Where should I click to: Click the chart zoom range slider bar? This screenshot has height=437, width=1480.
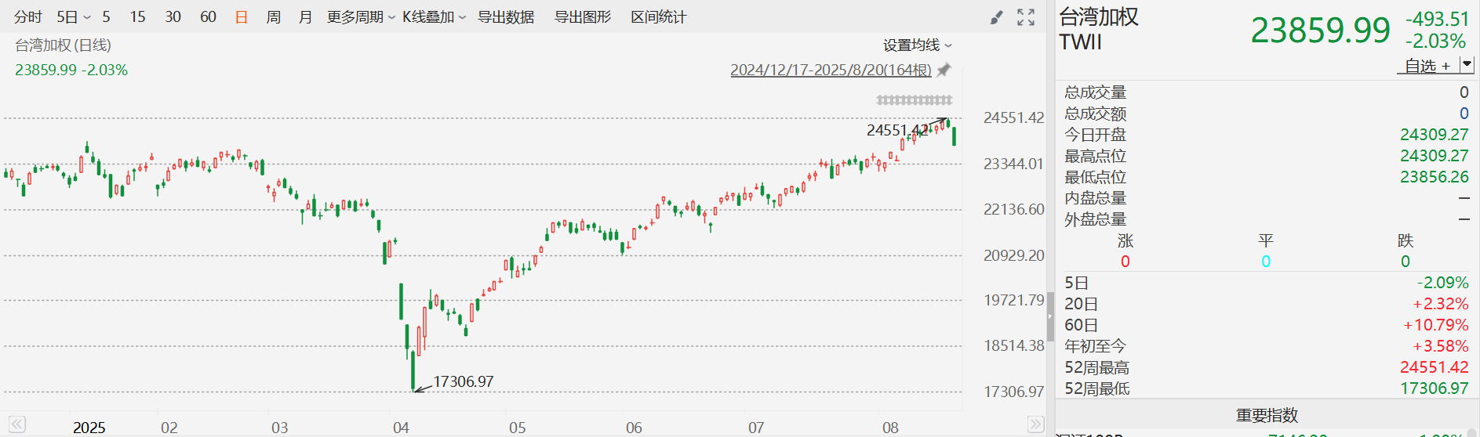pos(915,99)
